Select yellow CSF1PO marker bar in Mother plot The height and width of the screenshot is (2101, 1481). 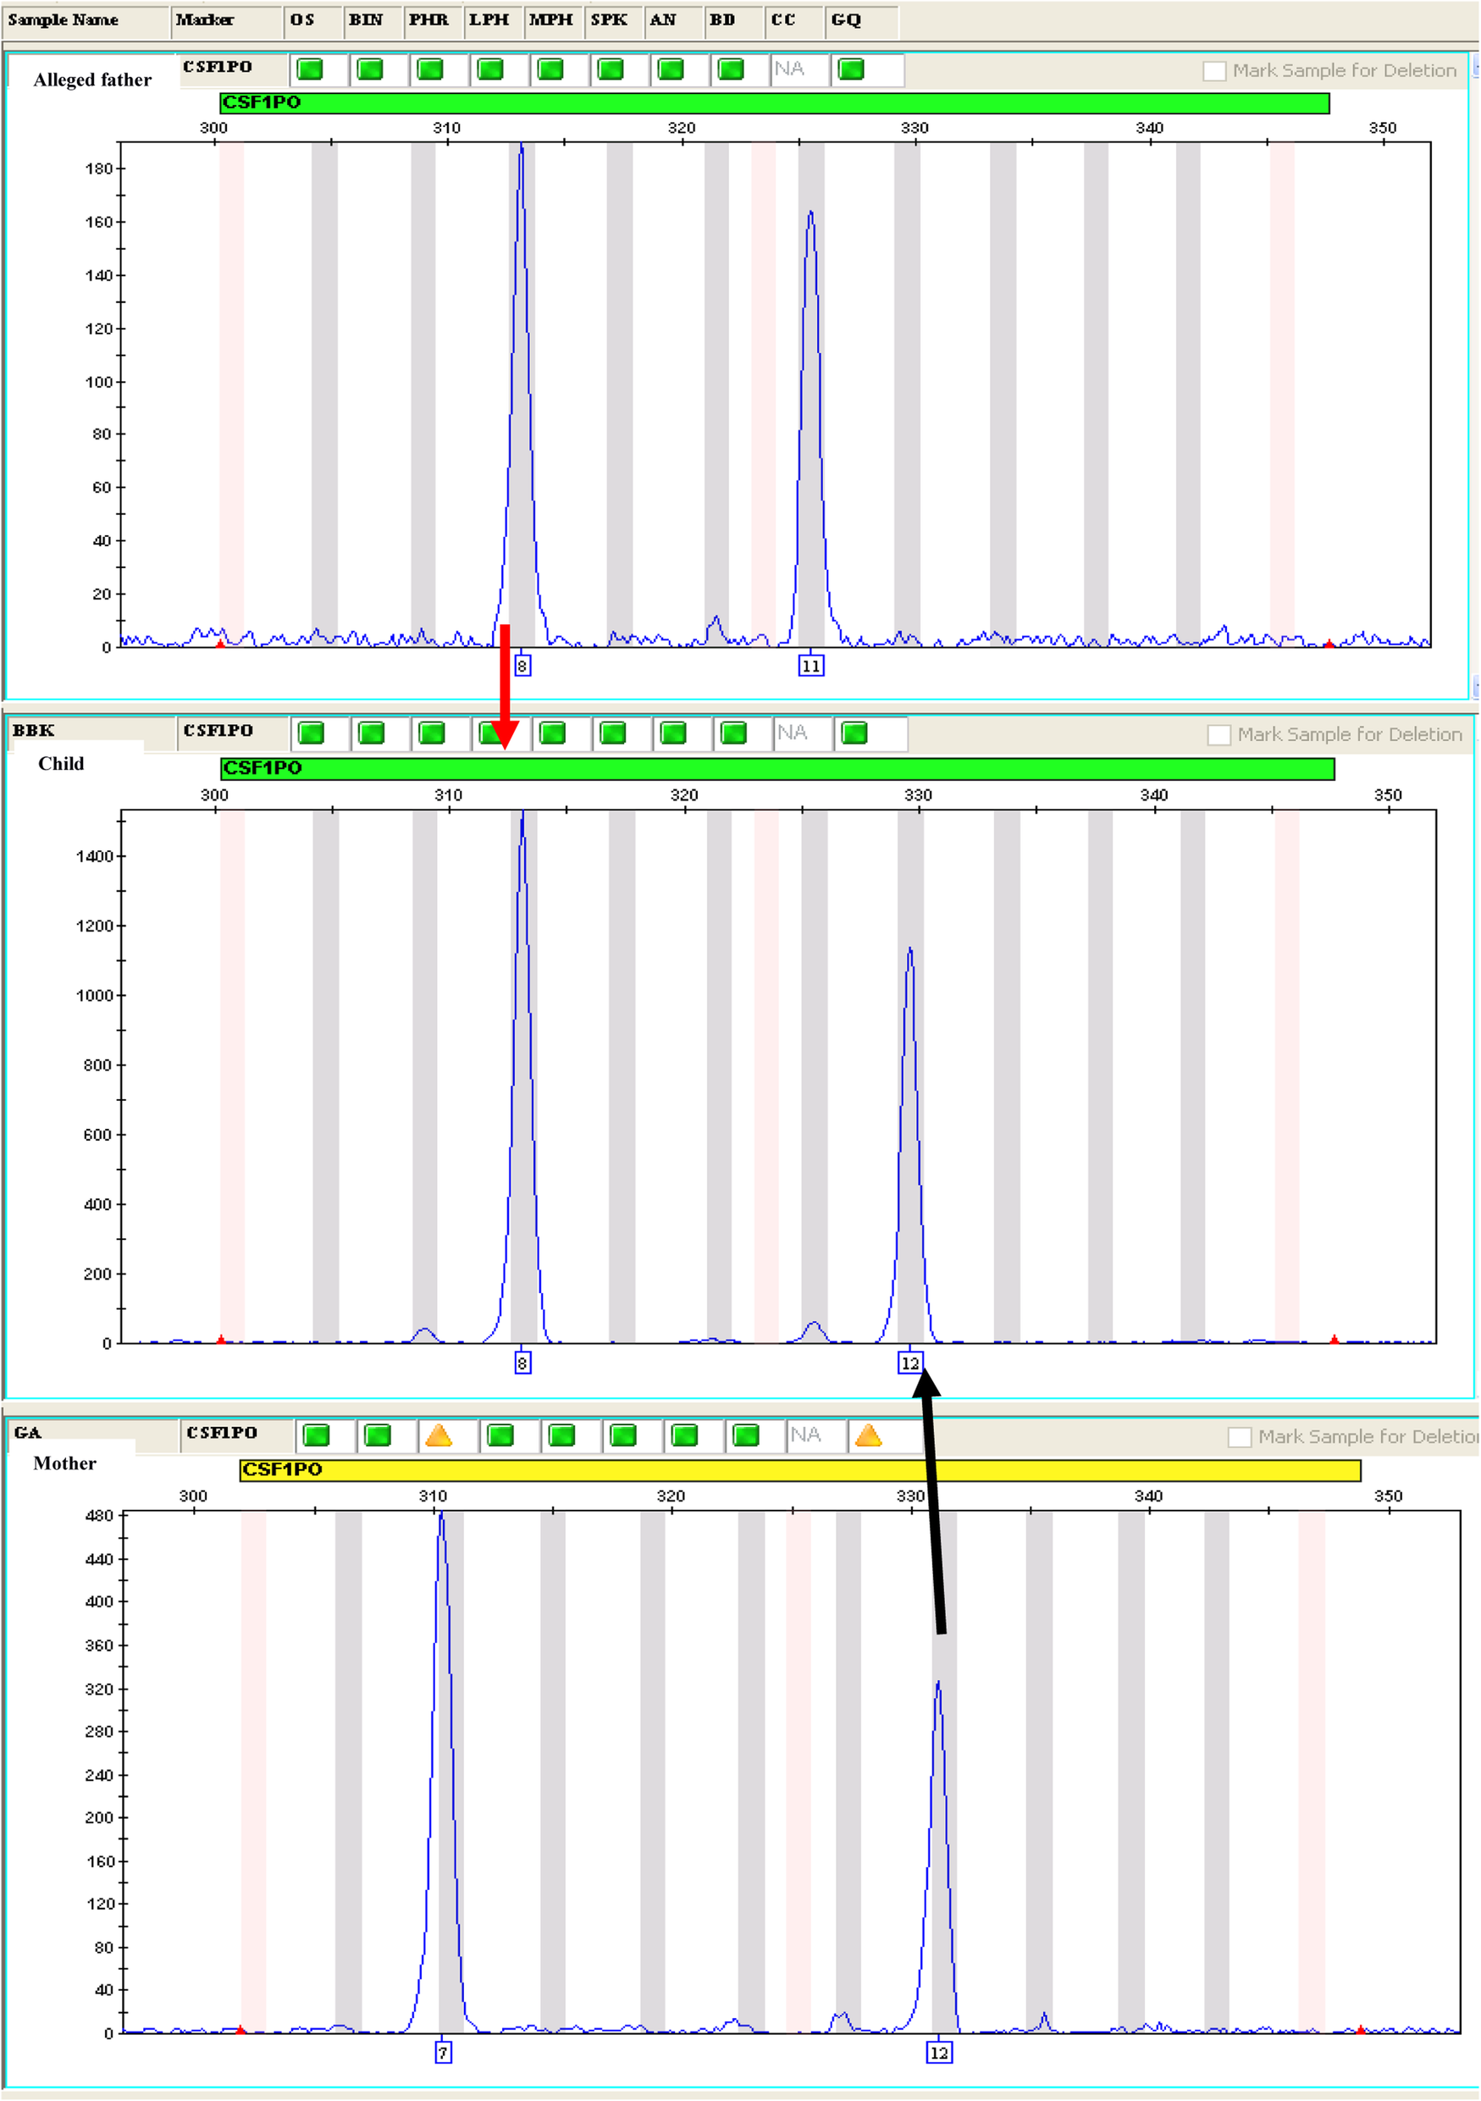click(800, 1468)
